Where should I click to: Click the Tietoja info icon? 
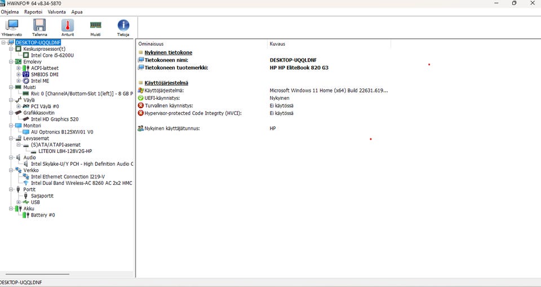tap(123, 25)
